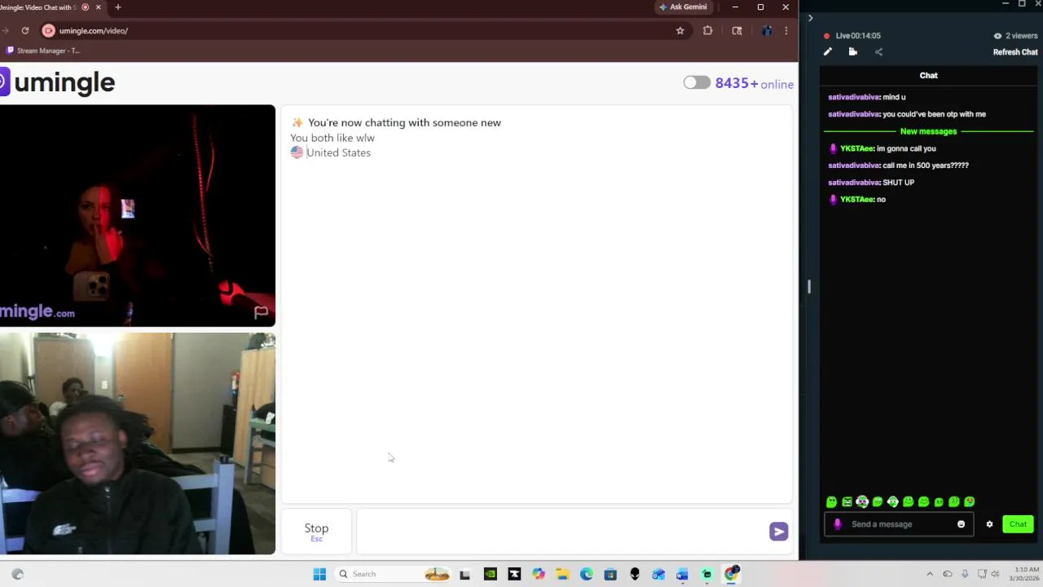
Task: Open the browser extensions puzzle icon
Action: click(x=707, y=31)
